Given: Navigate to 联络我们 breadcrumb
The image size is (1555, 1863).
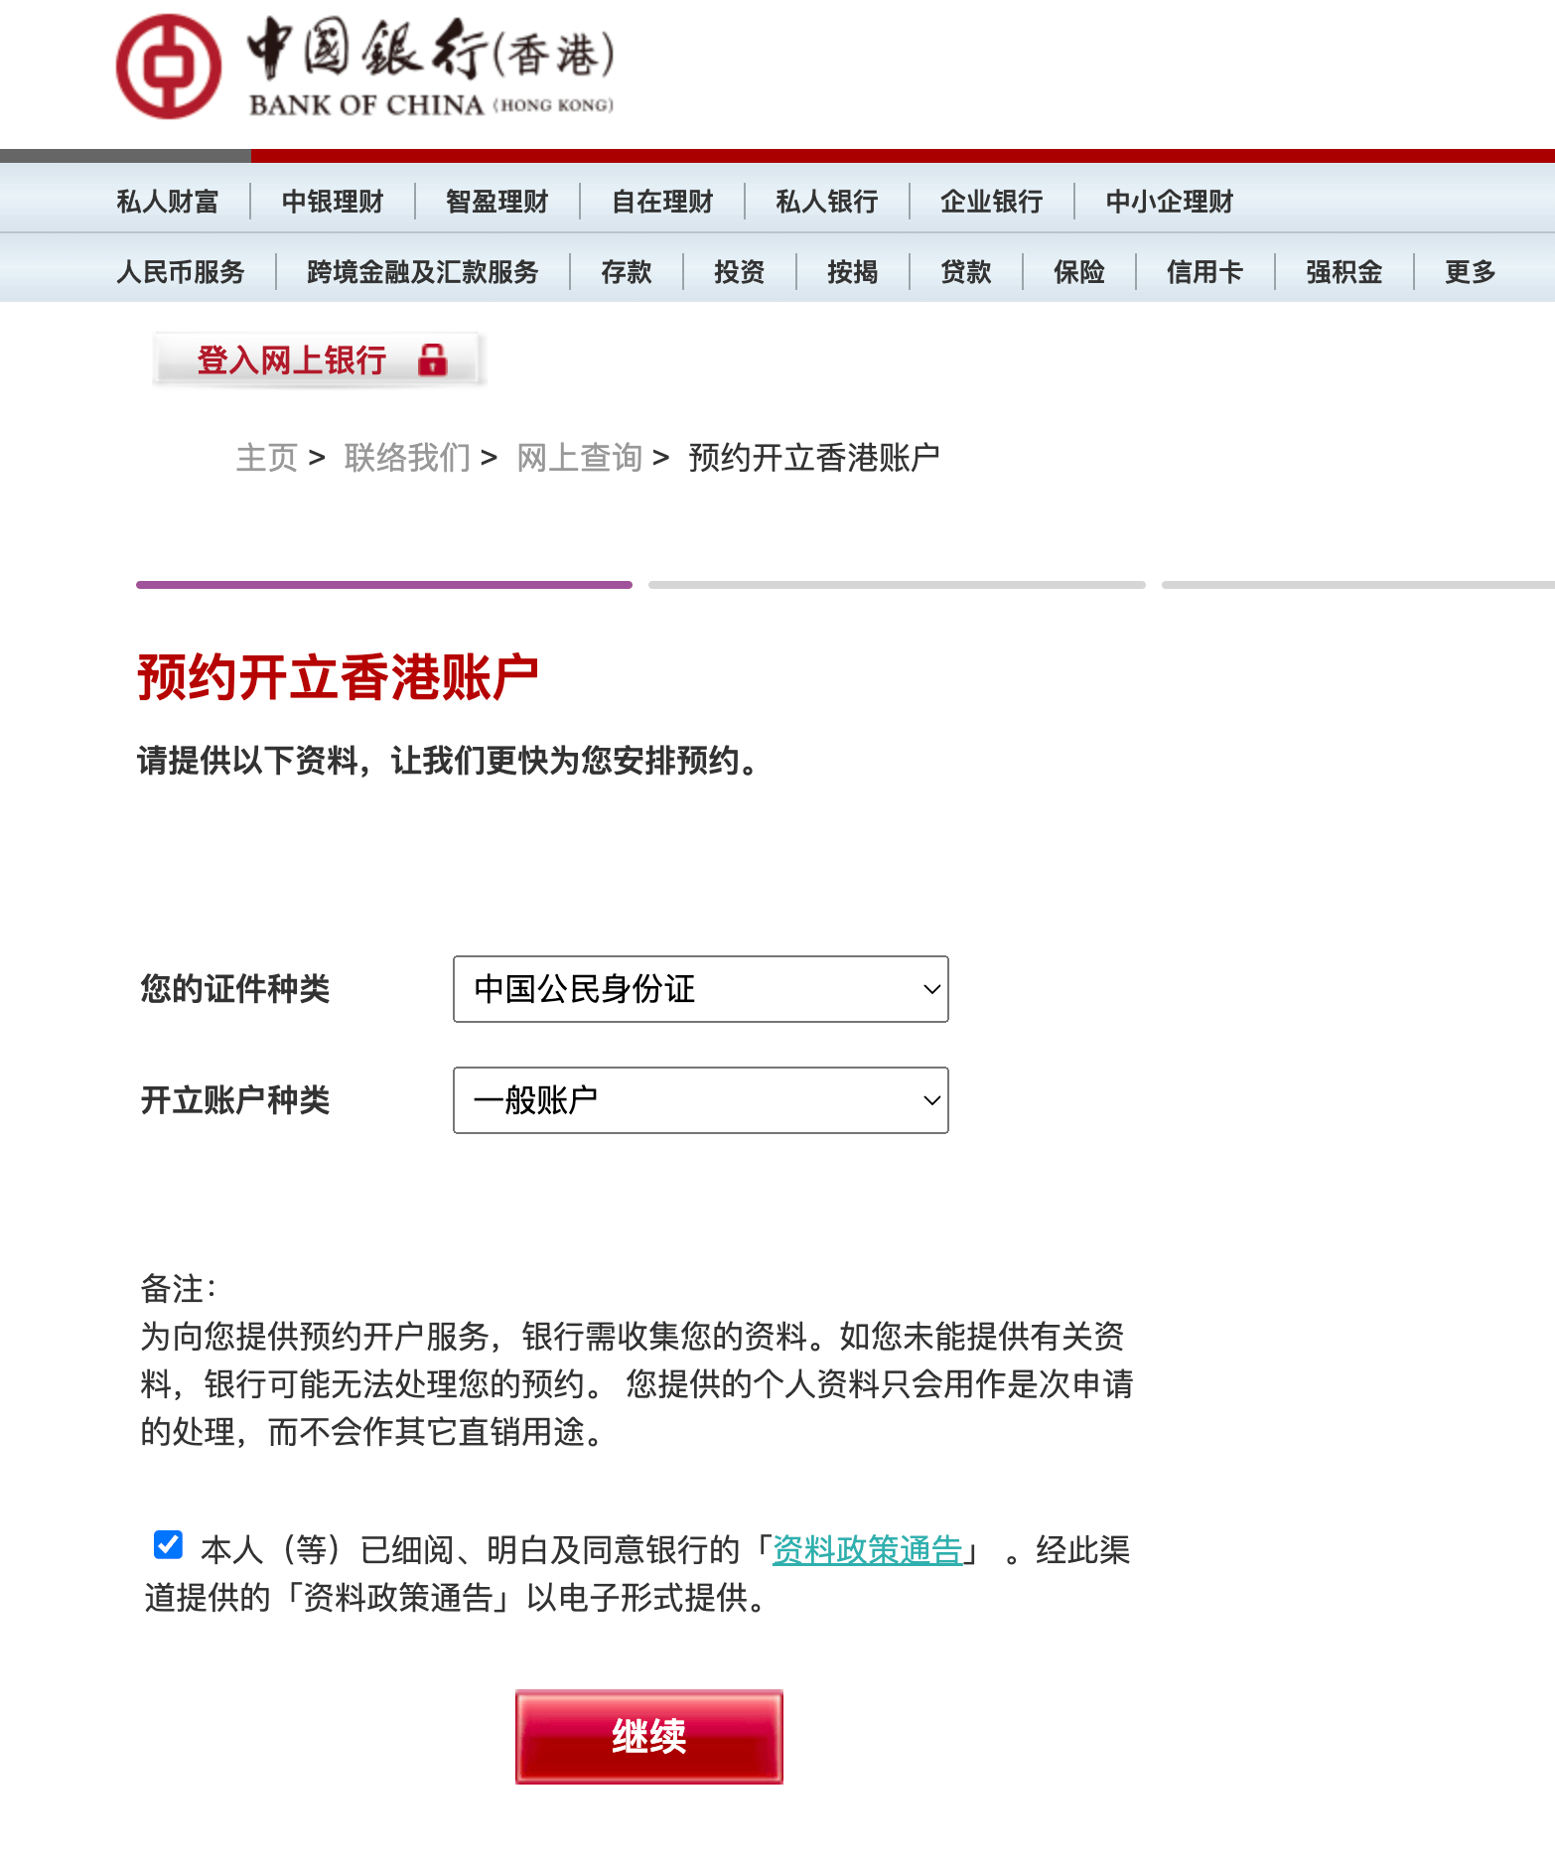Looking at the screenshot, I should (407, 458).
